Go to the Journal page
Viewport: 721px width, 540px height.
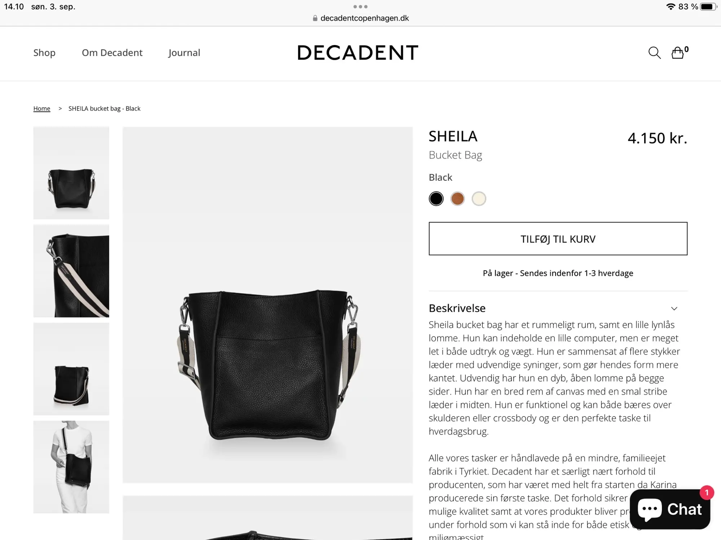(x=184, y=53)
